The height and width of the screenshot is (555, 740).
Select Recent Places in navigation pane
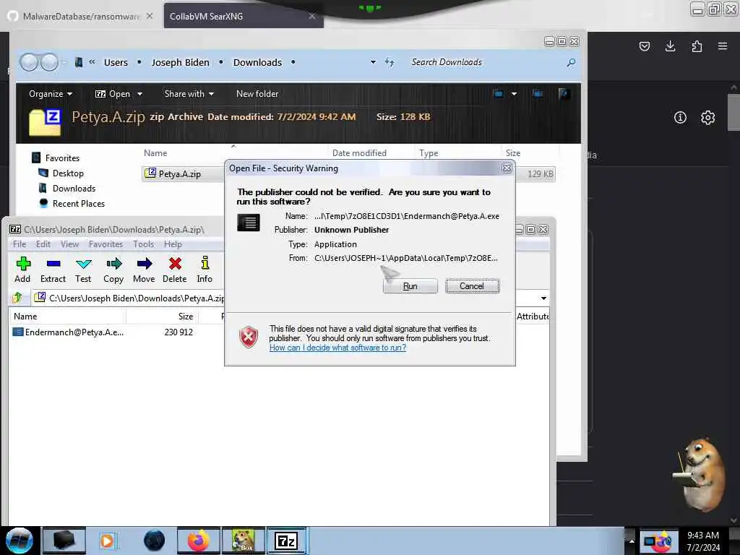(x=79, y=203)
